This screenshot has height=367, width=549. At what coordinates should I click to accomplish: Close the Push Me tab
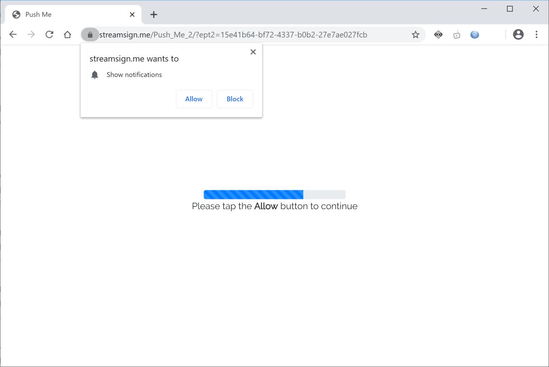(x=132, y=15)
